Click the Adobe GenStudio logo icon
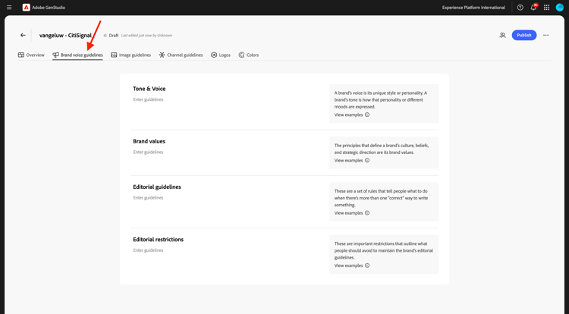This screenshot has width=569, height=314. pos(27,8)
